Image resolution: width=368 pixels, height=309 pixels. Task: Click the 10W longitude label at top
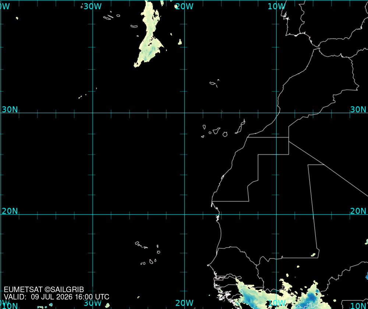click(x=276, y=6)
